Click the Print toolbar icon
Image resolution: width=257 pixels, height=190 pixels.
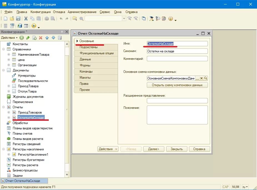[x=47, y=19]
